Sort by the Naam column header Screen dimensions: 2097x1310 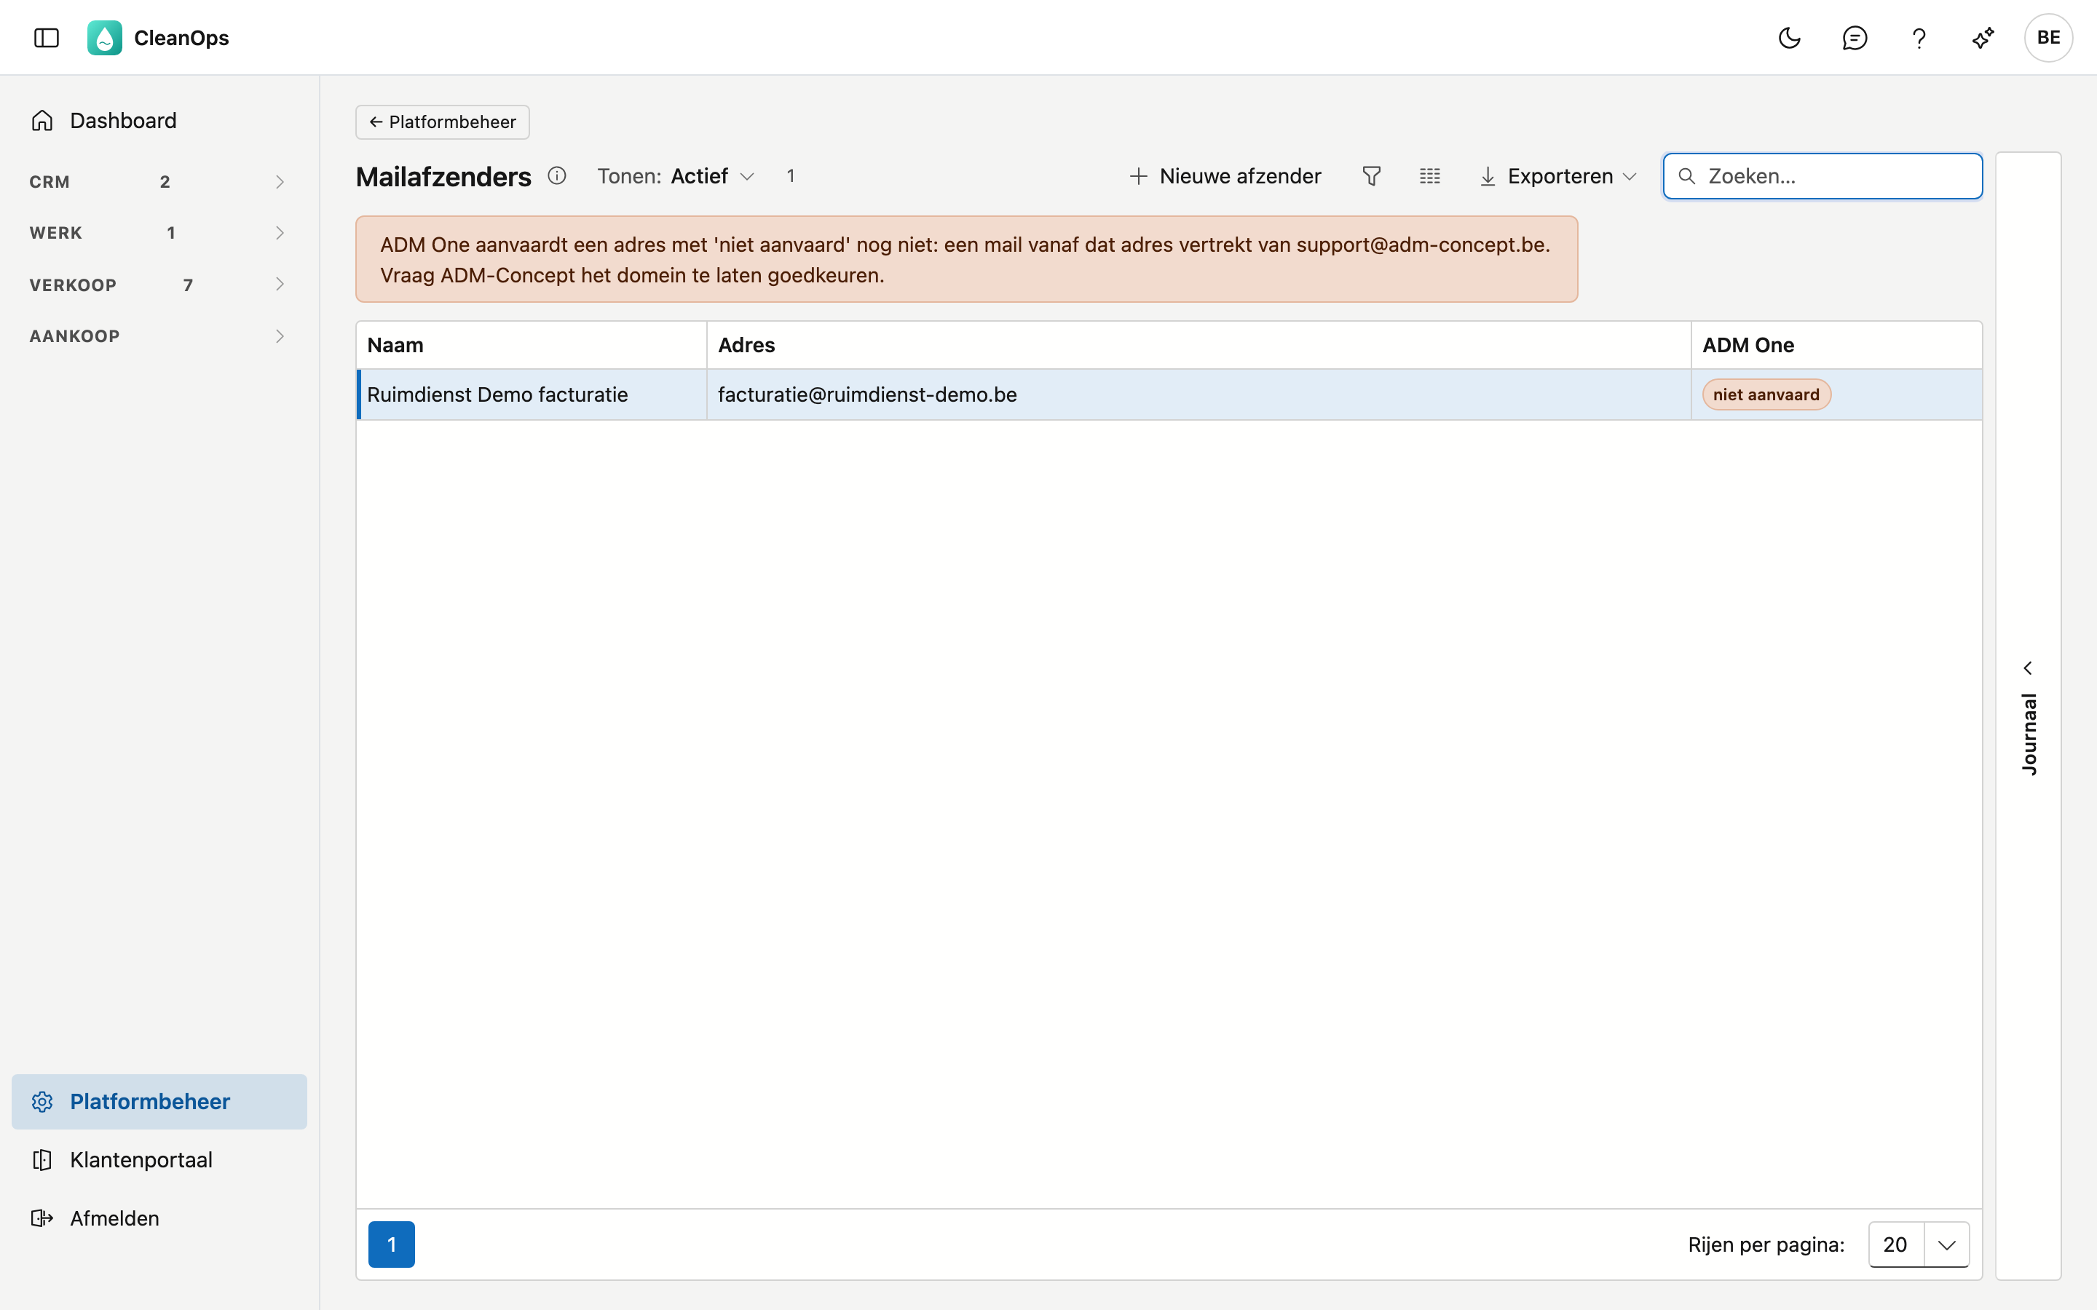click(532, 345)
